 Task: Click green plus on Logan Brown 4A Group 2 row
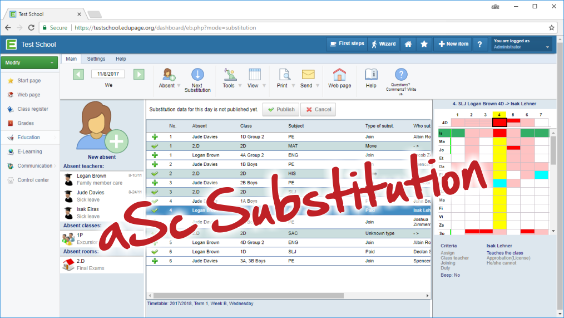(155, 155)
